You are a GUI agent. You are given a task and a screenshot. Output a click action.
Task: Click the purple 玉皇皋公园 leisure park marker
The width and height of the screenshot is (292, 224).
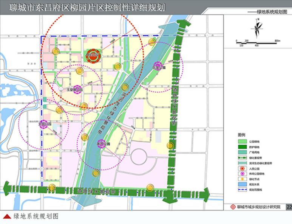coord(77,90)
